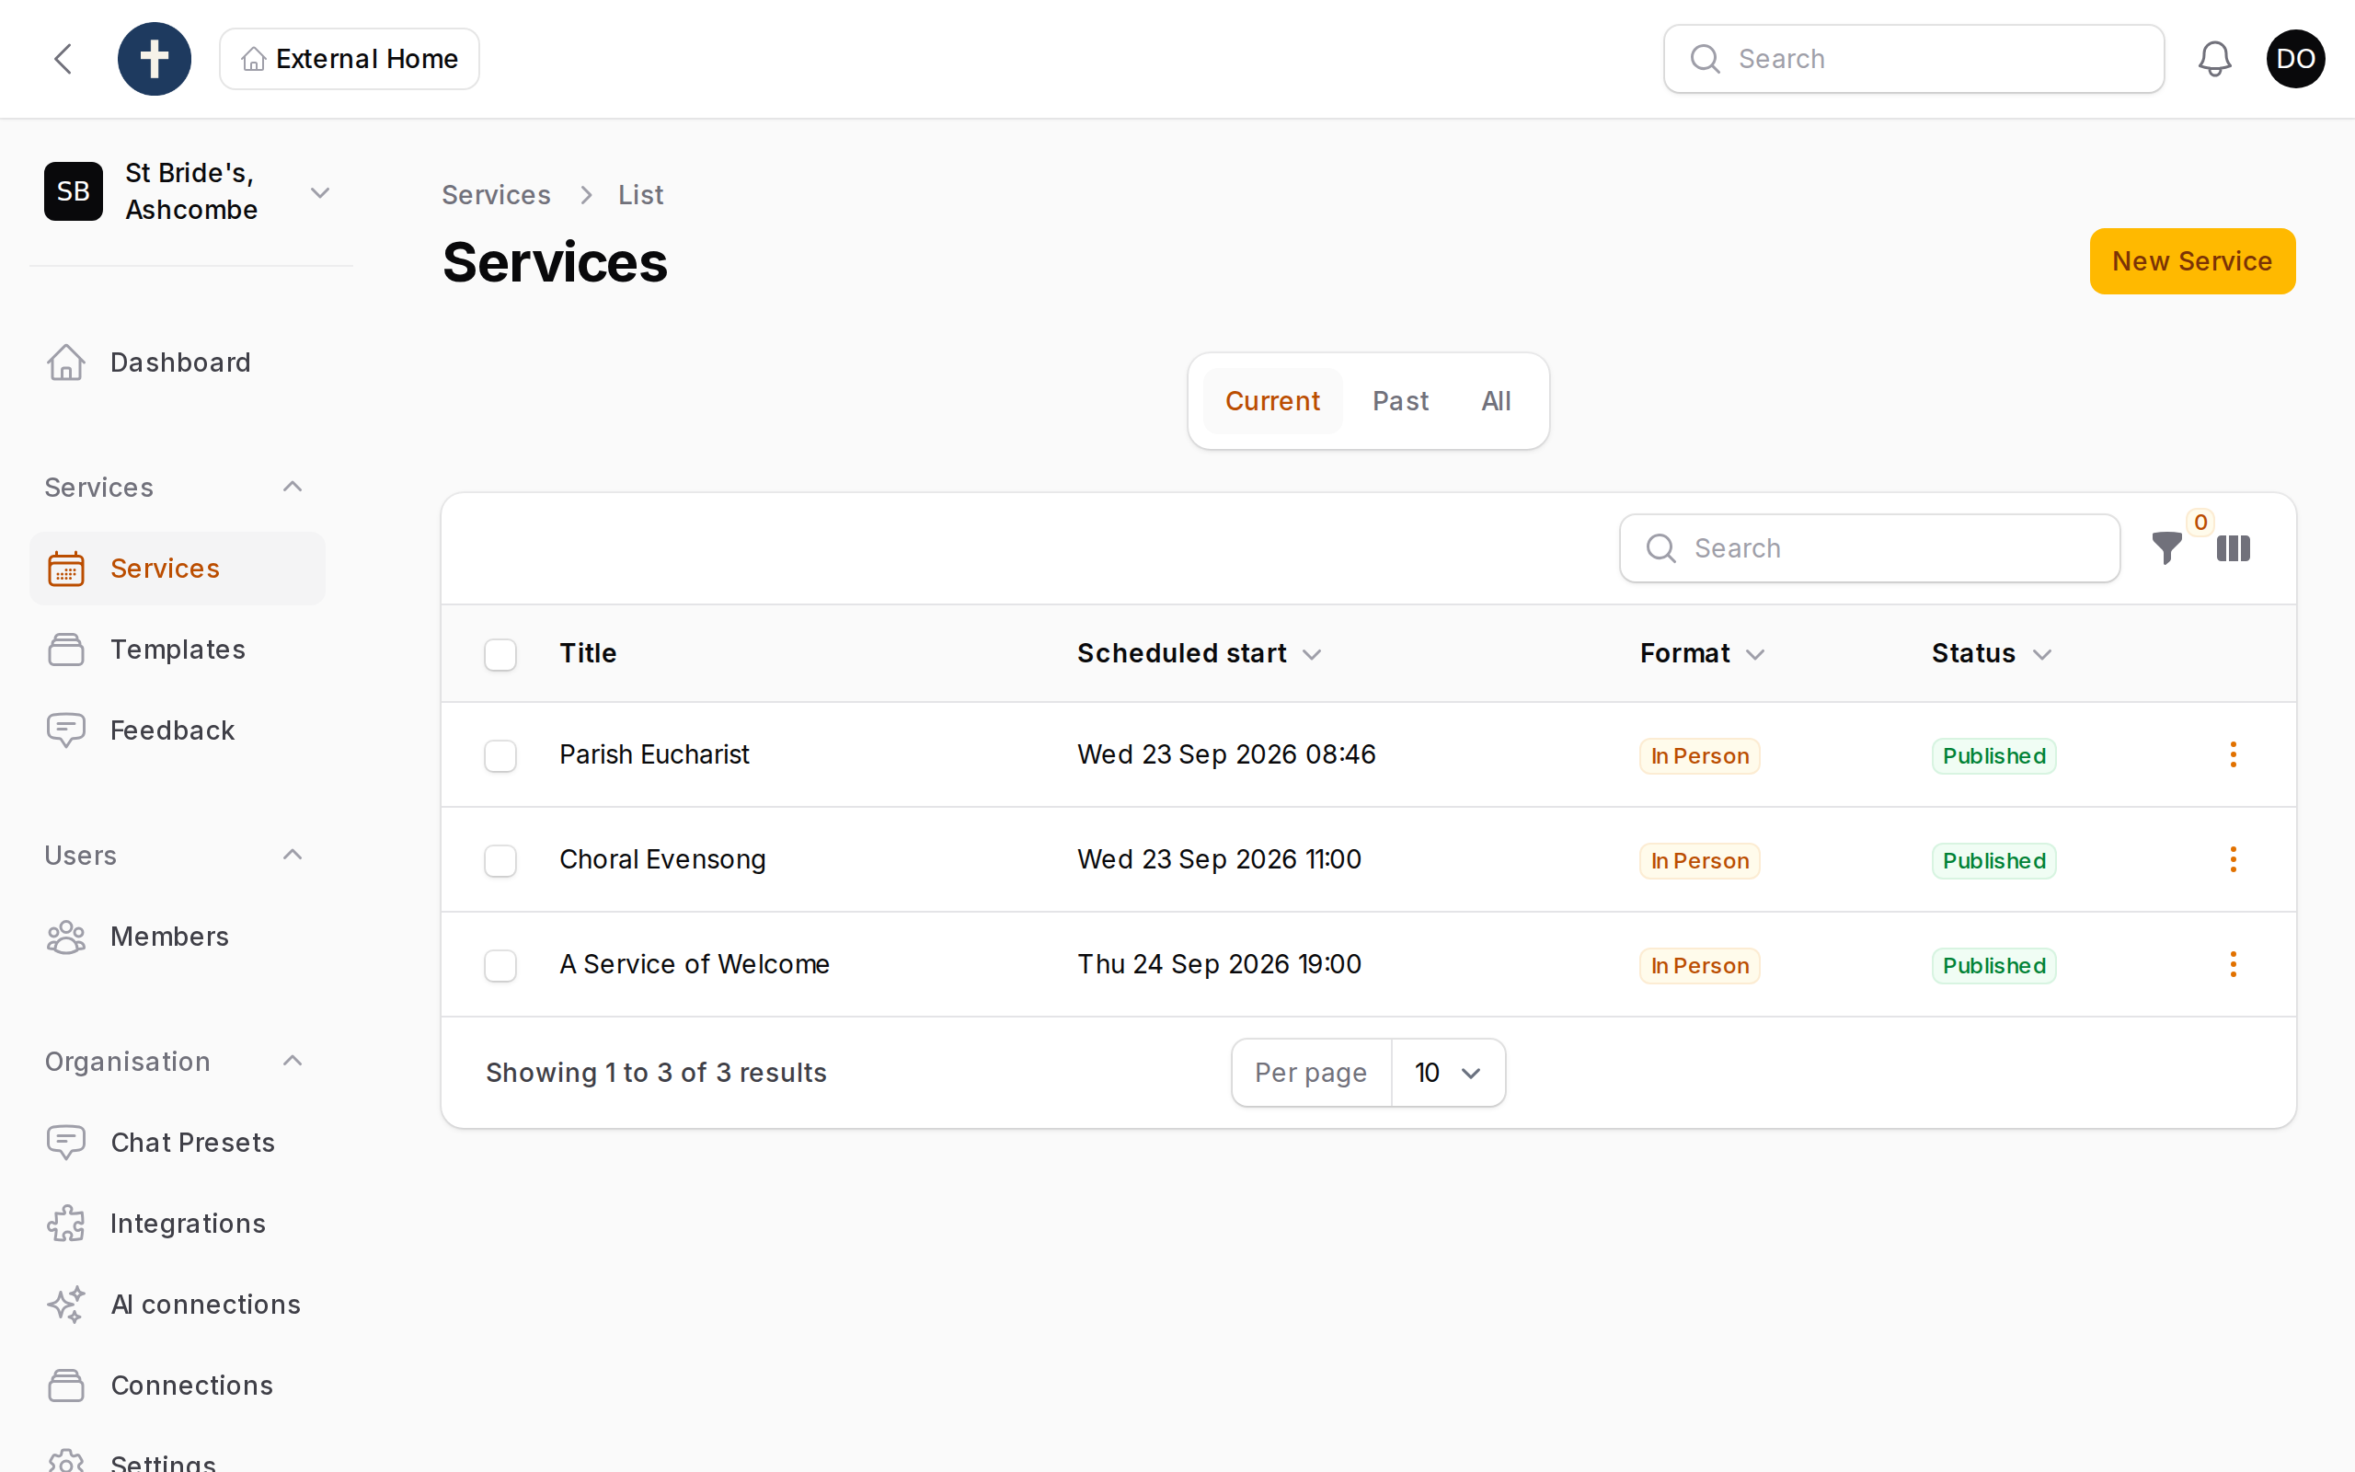Open row actions for Parish Eucharist
The image size is (2355, 1472).
(2234, 754)
